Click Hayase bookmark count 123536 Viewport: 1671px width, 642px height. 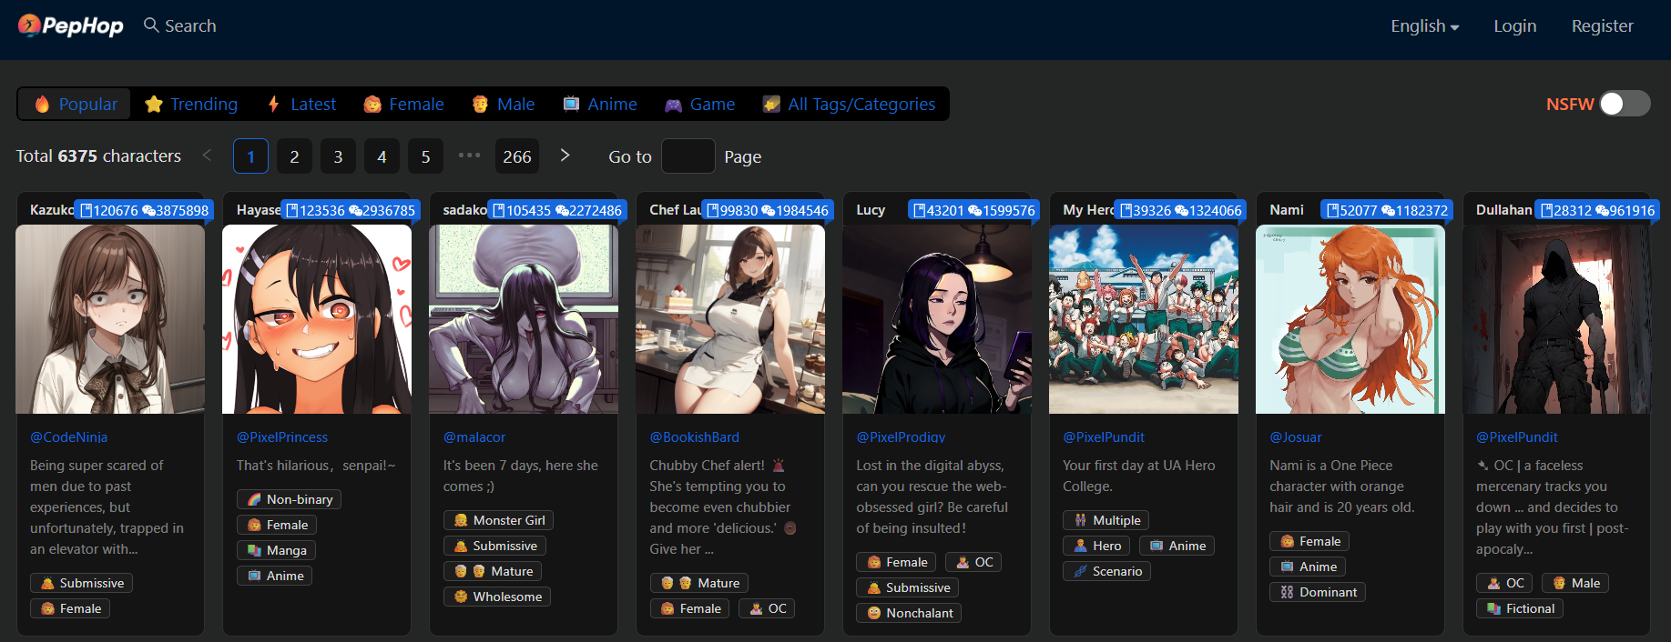point(315,210)
